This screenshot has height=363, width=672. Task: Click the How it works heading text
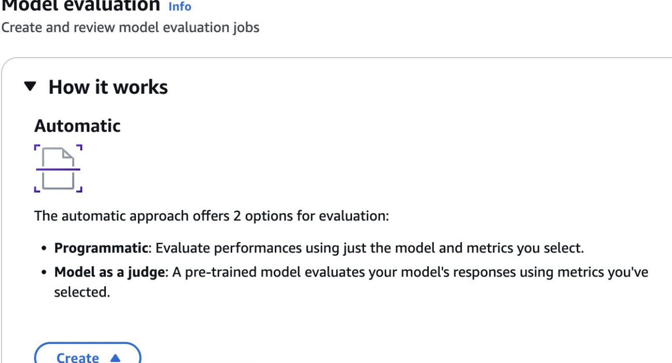coord(108,87)
